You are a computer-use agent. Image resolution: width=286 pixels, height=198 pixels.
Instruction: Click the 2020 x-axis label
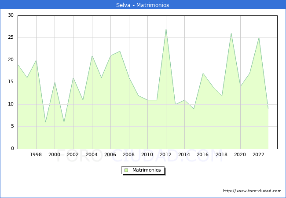[x=240, y=154]
